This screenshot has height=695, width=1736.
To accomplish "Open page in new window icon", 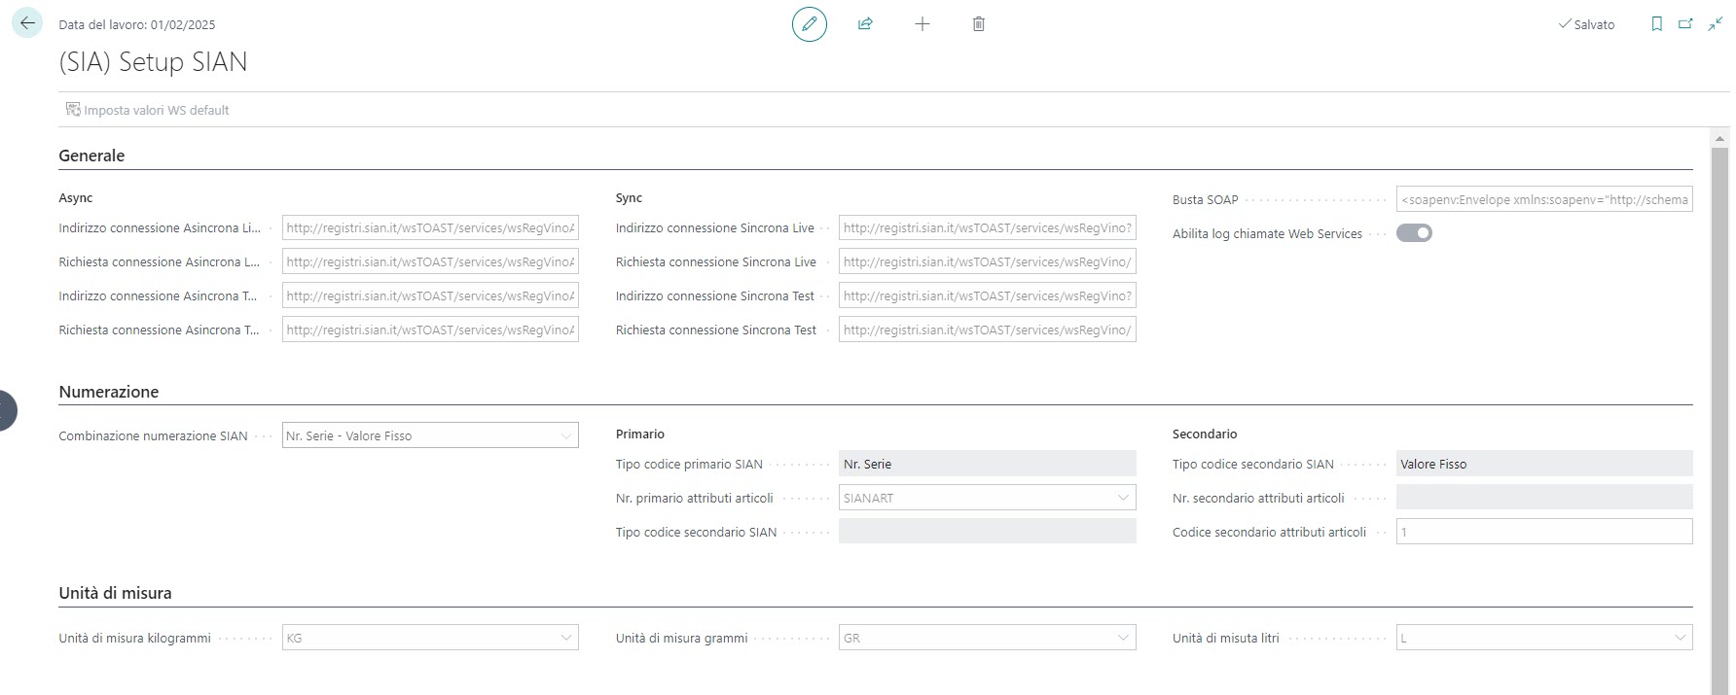I will 1685,24.
